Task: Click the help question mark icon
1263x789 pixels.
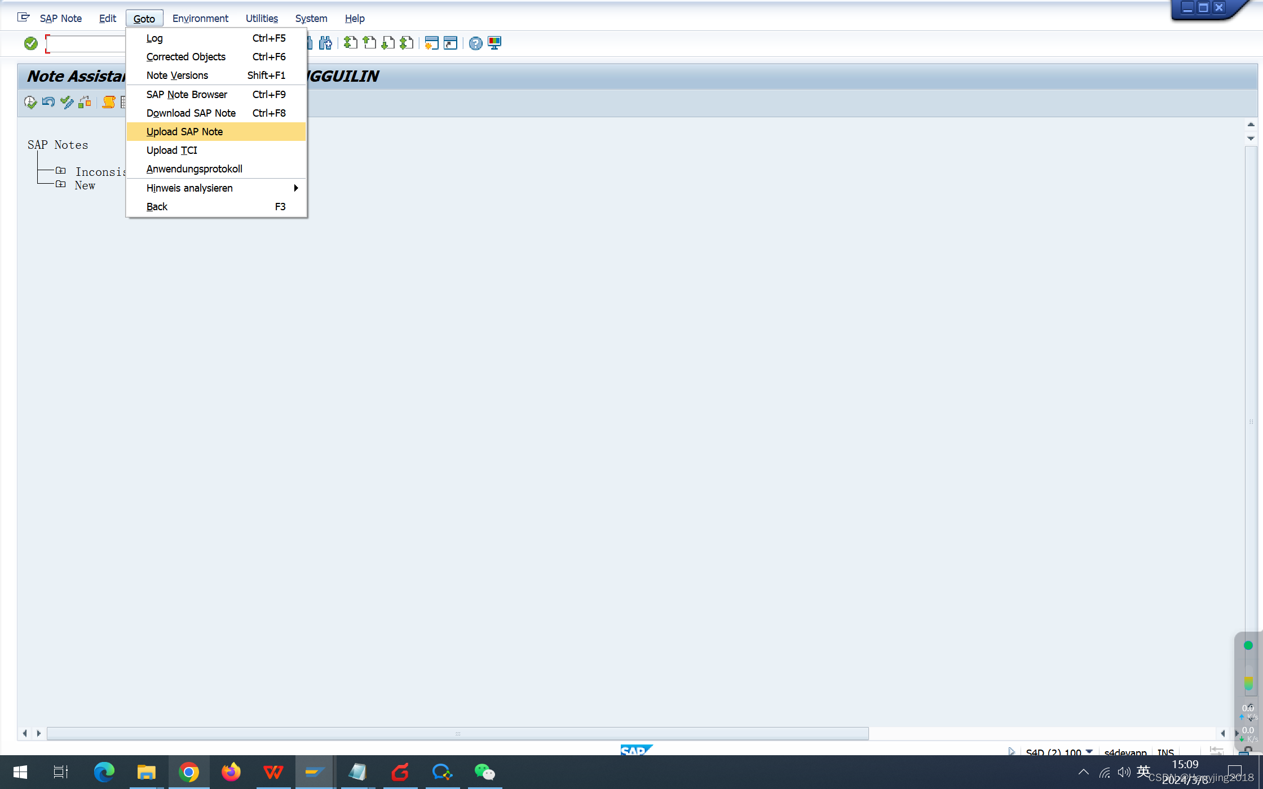Action: tap(475, 43)
